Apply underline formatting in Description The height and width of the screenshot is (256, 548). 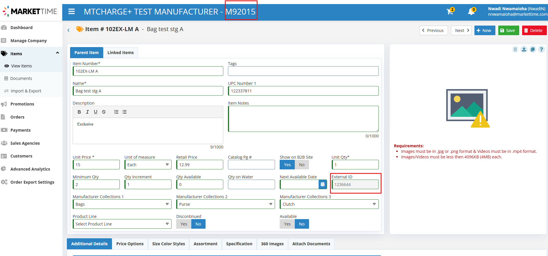tap(95, 112)
